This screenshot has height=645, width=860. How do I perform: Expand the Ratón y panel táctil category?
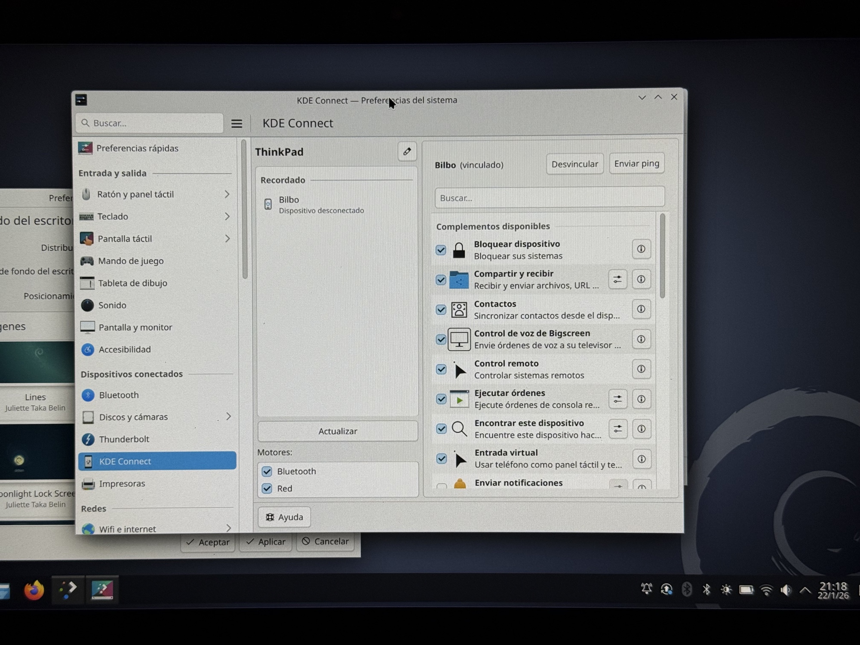pos(227,194)
